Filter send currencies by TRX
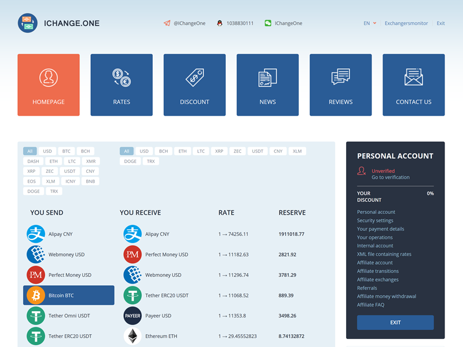 point(54,191)
